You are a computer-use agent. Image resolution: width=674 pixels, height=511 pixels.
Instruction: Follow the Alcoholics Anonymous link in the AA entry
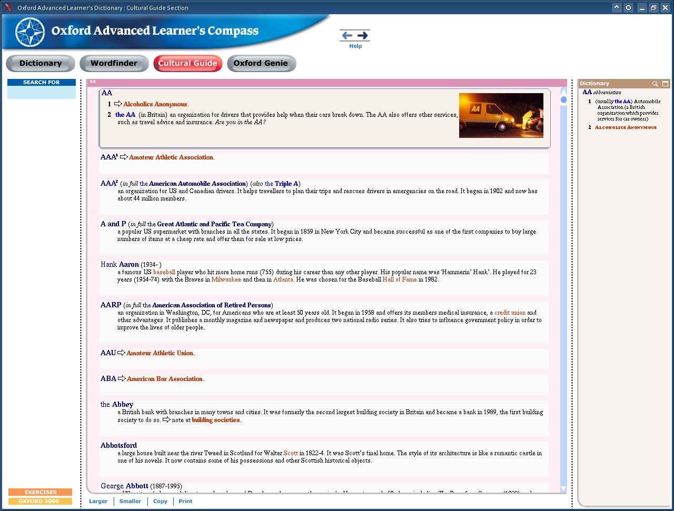(x=155, y=104)
